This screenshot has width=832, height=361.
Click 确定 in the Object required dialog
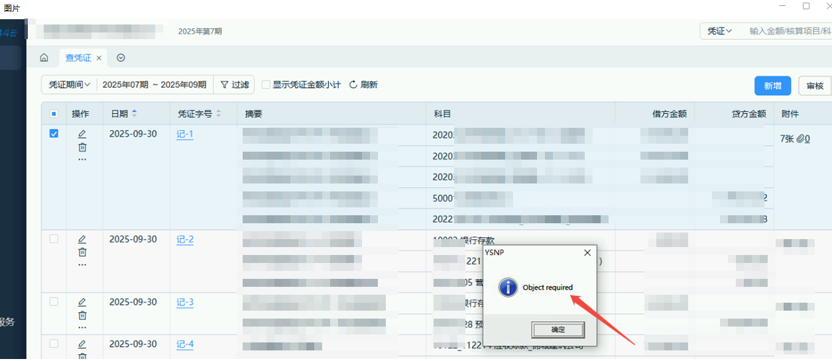(x=558, y=329)
